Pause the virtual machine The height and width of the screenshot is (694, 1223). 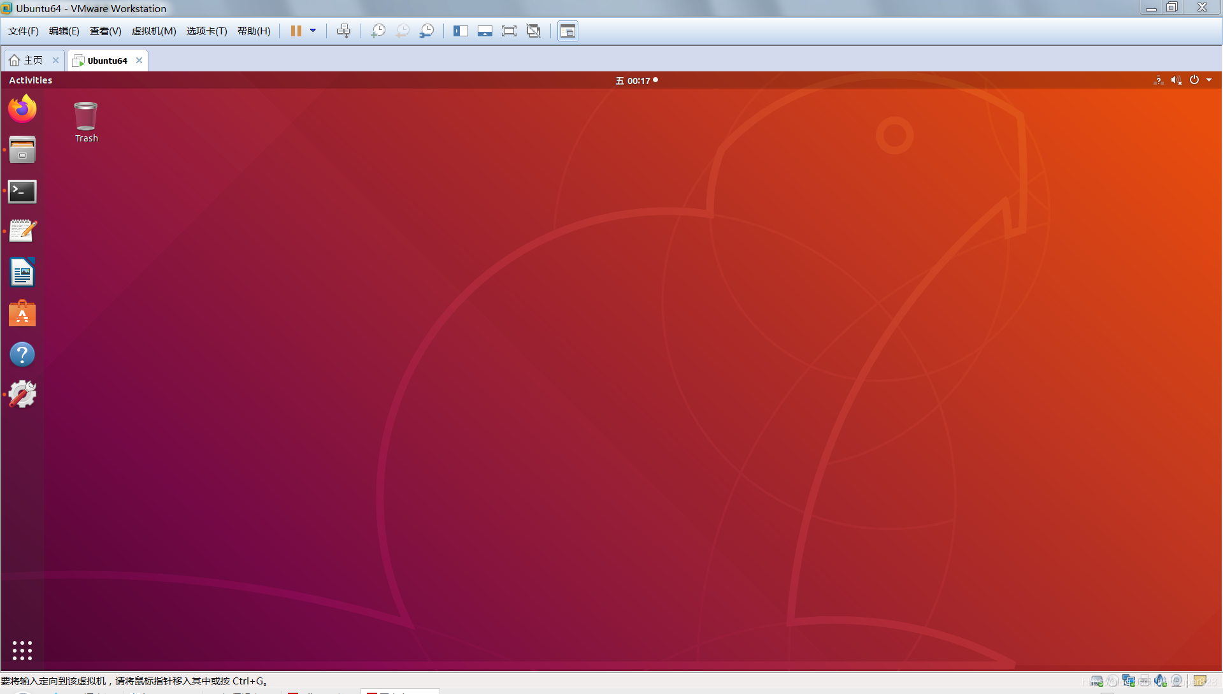[x=296, y=31]
